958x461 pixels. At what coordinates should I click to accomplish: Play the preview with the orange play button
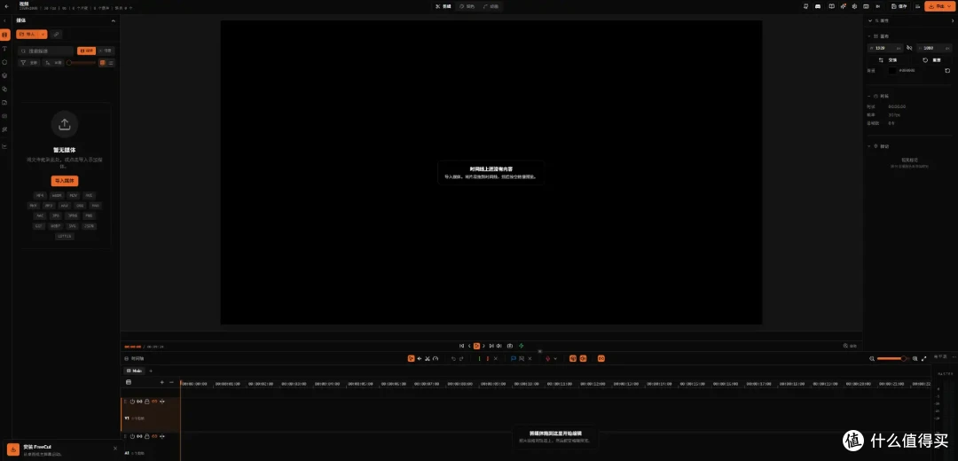(476, 346)
